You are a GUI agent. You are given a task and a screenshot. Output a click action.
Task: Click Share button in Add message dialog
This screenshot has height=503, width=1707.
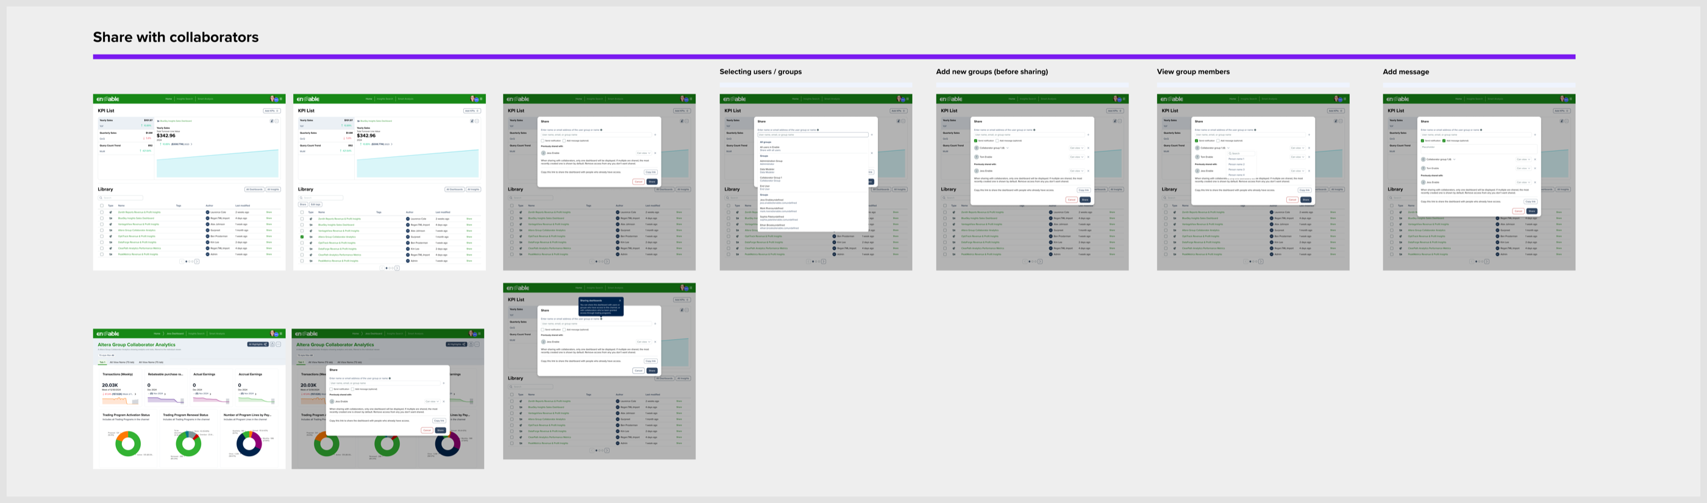pos(1532,211)
